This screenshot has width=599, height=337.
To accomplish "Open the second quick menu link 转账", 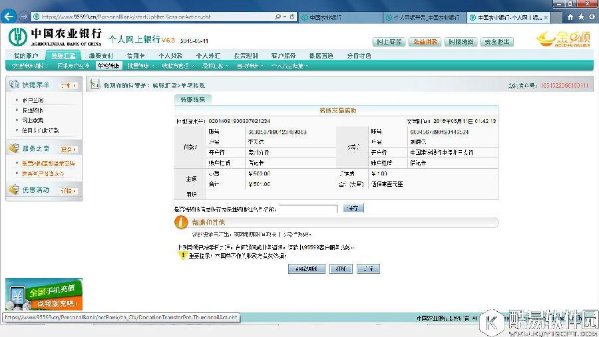I will coord(33,110).
